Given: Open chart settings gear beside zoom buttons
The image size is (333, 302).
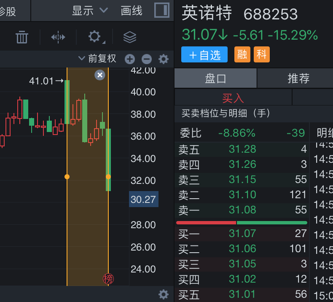Looking at the screenshot, I should [x=164, y=59].
